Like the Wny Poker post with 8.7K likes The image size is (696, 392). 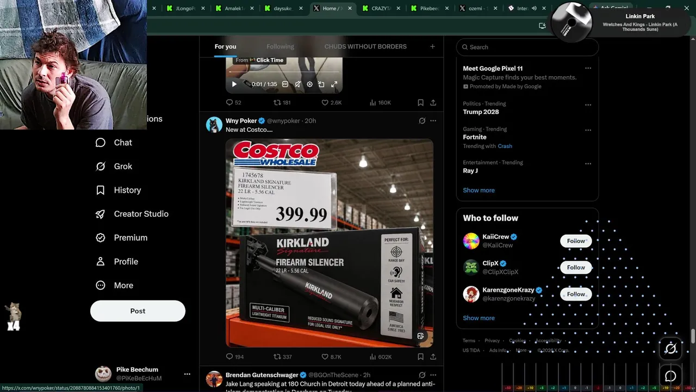331,357
